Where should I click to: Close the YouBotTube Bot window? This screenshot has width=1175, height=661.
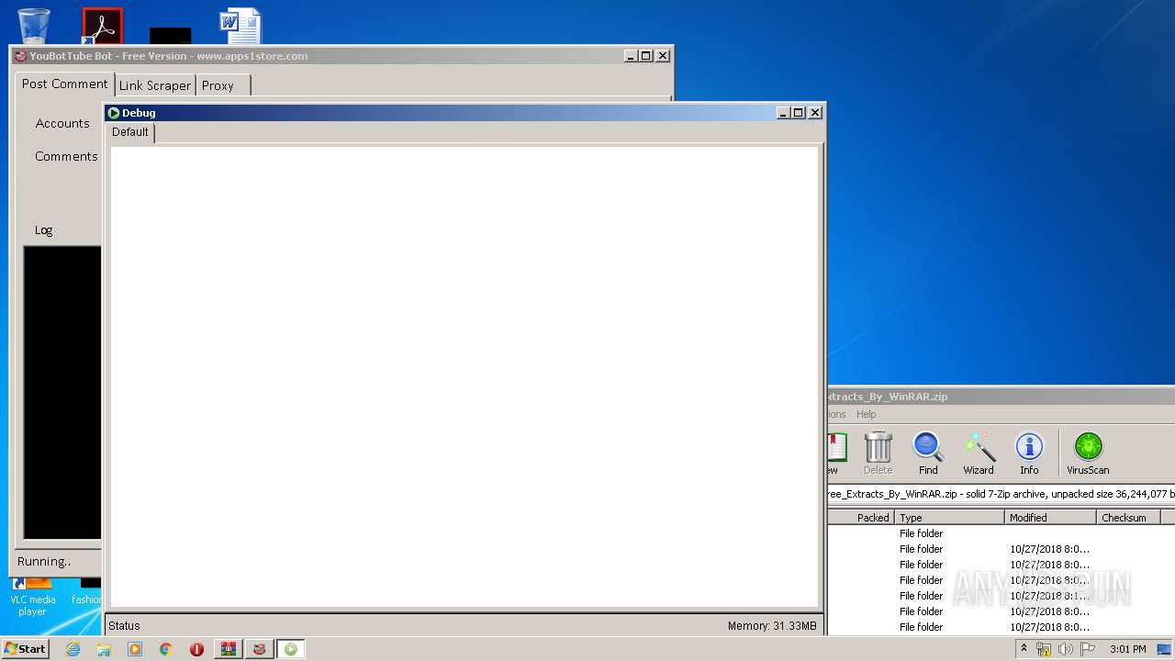point(663,56)
